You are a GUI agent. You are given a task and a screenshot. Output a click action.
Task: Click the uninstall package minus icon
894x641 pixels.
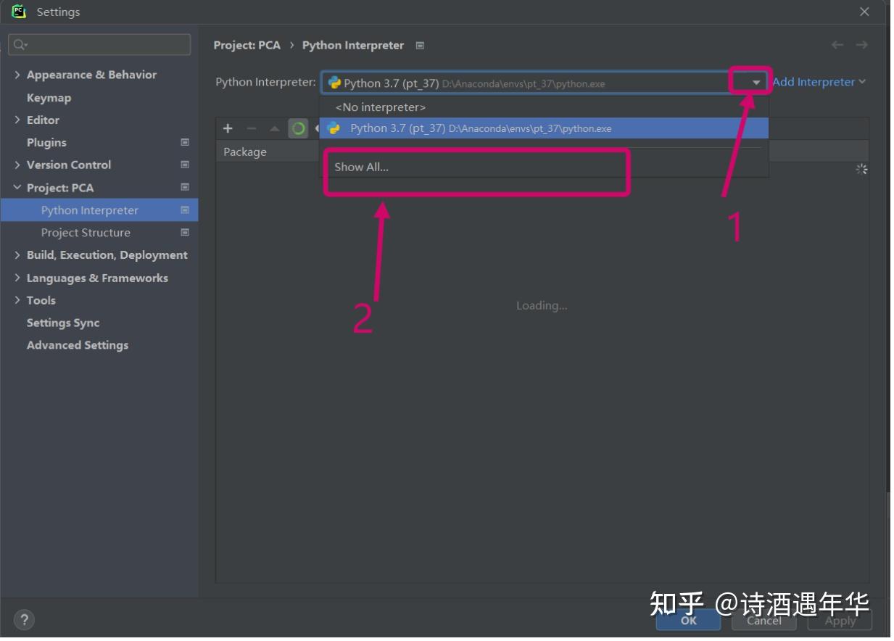point(251,128)
